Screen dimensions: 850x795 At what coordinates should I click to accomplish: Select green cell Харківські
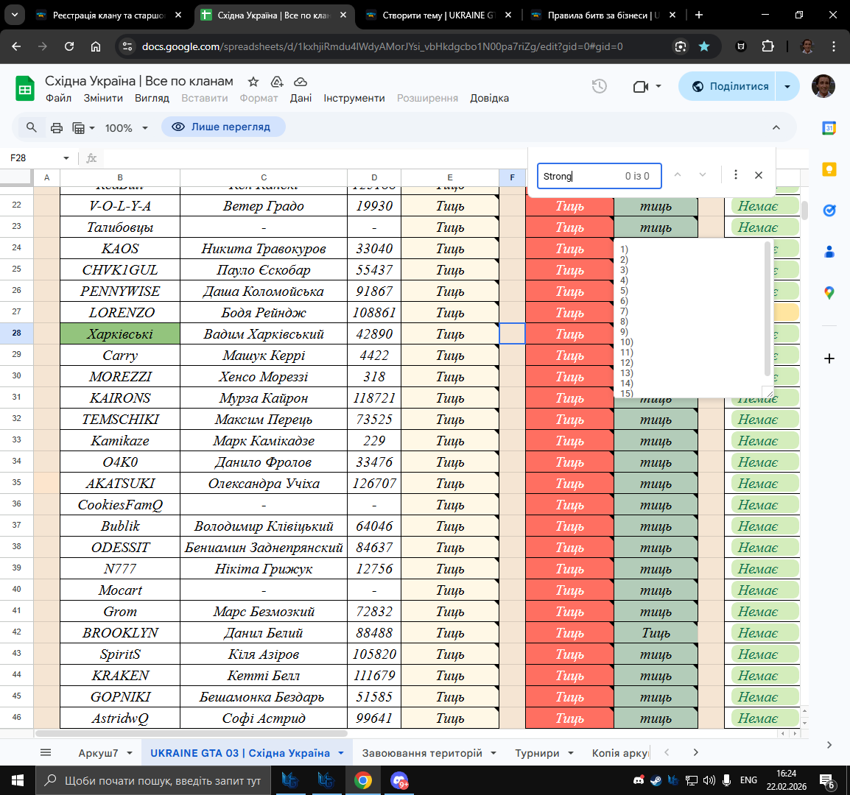pyautogui.click(x=120, y=333)
